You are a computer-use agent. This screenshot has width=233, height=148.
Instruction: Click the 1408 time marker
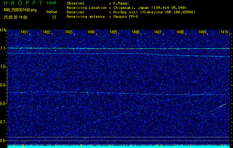[x=180, y=32]
